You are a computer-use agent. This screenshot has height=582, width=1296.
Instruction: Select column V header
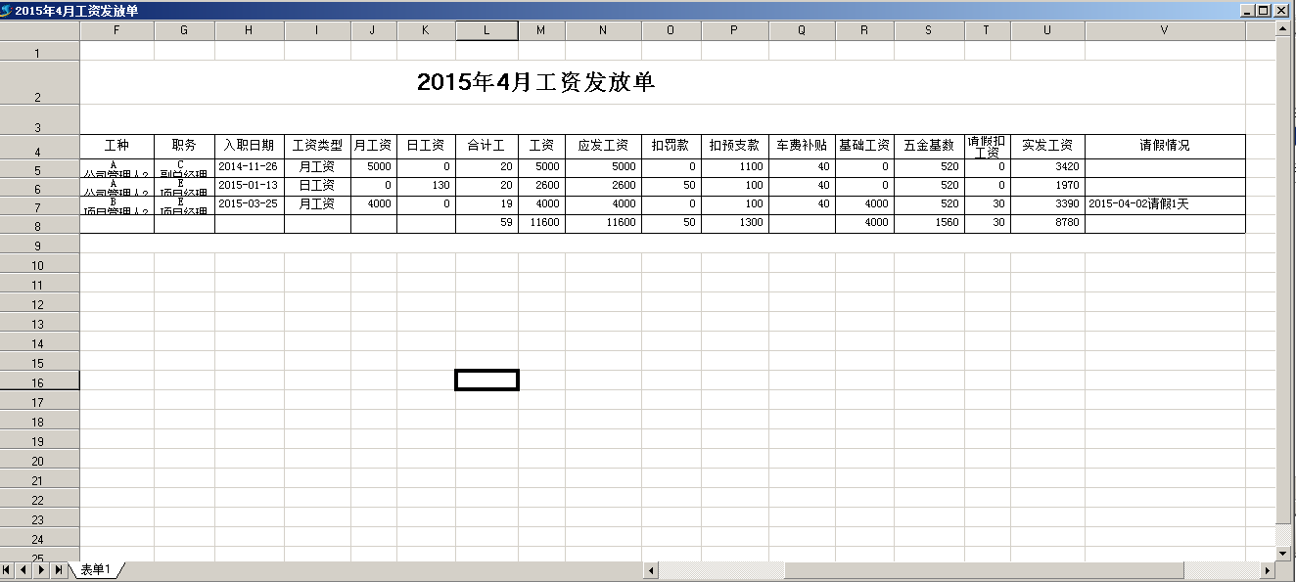coord(1165,30)
